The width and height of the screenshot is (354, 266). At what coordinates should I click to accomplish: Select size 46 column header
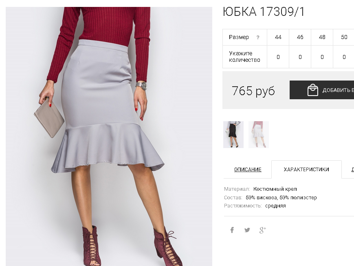[x=300, y=37]
